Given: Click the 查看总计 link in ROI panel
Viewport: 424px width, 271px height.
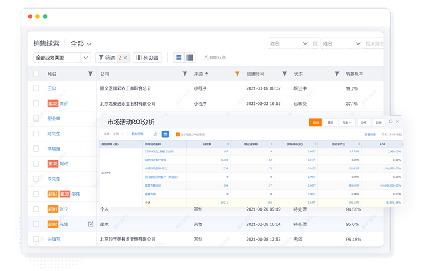Looking at the screenshot, I should coord(370,134).
